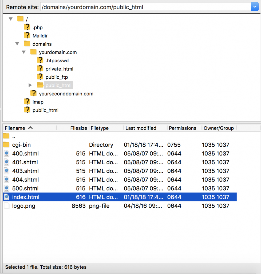Collapse the yourdomain.com tree node
This screenshot has width=261, height=274.
click(24, 52)
